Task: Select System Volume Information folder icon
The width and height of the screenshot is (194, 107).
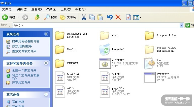Action: pos(149,49)
